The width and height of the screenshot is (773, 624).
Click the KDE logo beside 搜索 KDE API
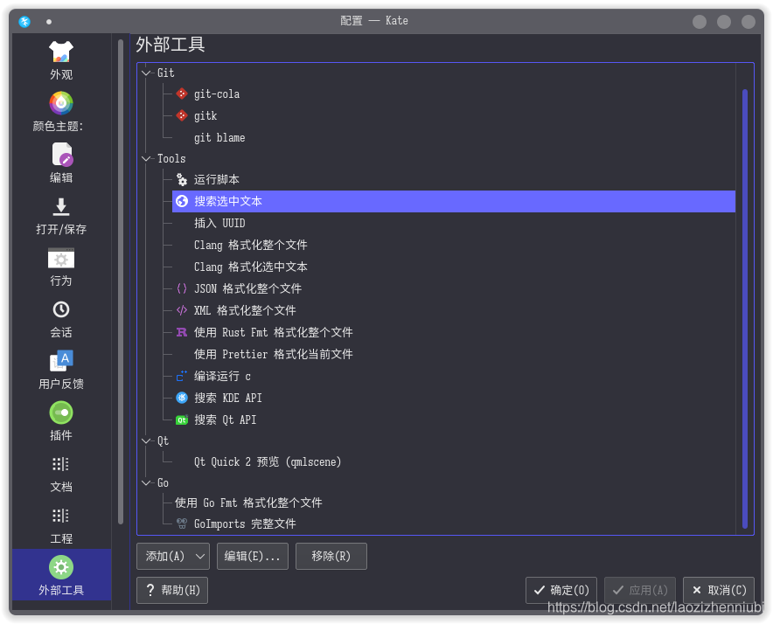[x=182, y=398]
